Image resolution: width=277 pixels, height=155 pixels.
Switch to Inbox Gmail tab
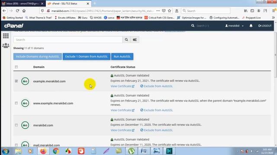(23, 3)
